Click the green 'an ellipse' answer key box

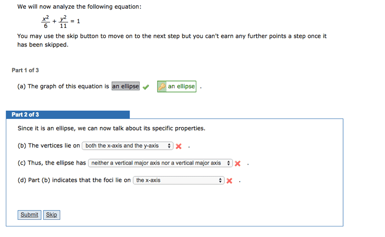click(177, 86)
